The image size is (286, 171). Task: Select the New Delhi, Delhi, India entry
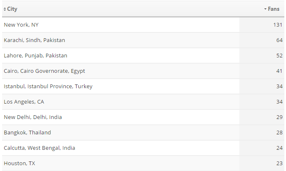[x=32, y=117]
